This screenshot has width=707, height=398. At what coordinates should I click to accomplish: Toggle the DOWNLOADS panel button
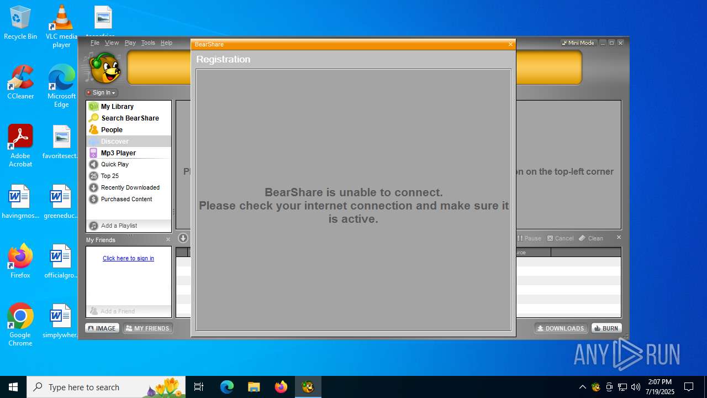(561, 328)
